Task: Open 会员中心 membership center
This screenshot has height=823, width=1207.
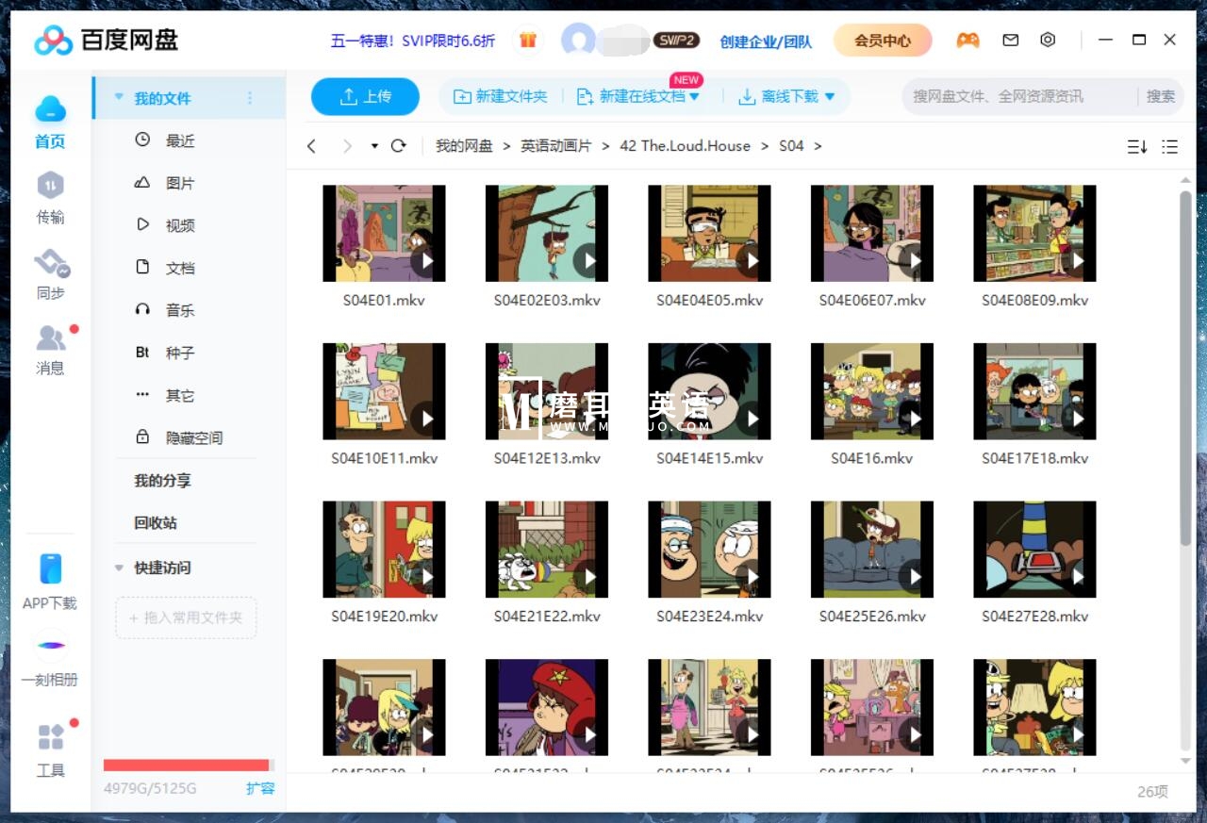Action: [882, 41]
